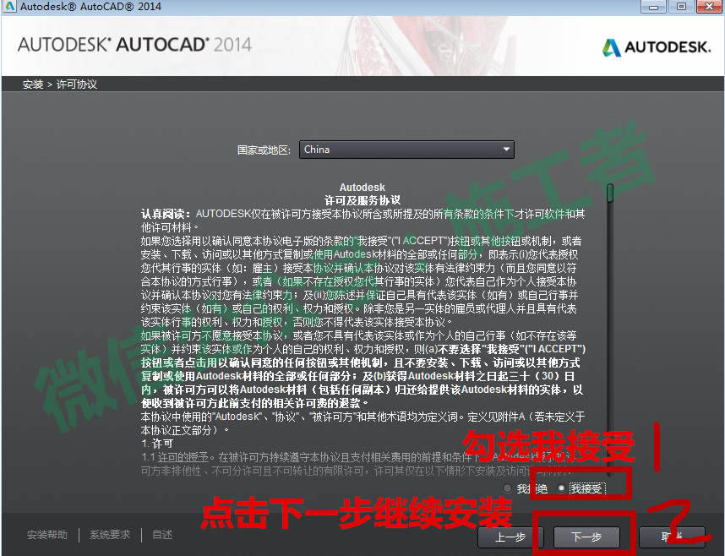Click the 安装 > 许可协议 breadcrumb text
The height and width of the screenshot is (556, 725).
click(x=60, y=84)
